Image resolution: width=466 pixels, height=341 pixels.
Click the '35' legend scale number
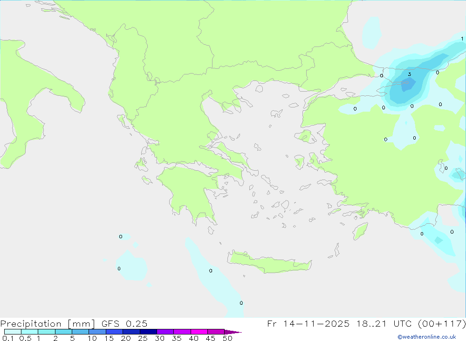tap(177, 338)
